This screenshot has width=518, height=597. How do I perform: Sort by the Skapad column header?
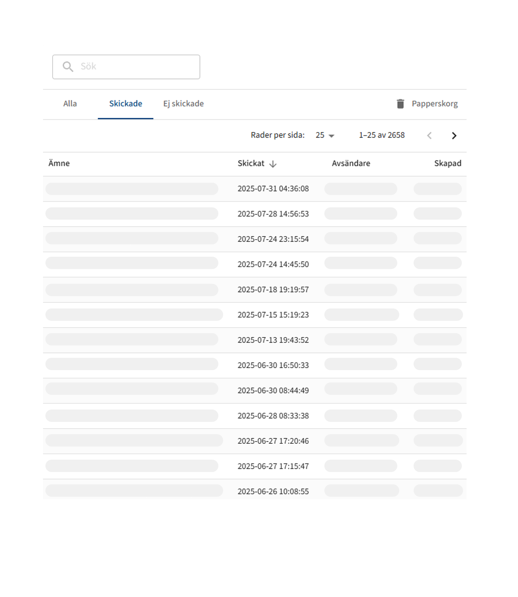tap(447, 164)
